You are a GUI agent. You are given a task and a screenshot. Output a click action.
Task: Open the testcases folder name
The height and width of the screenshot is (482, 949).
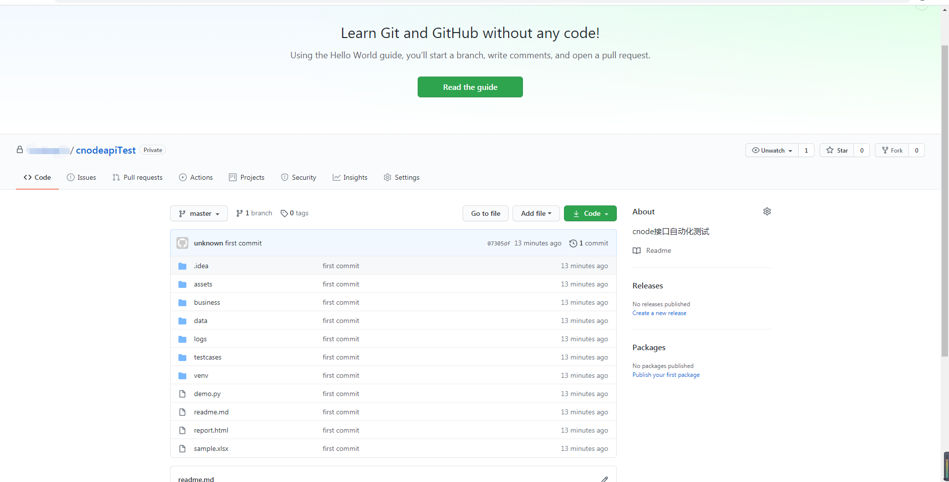pos(208,358)
